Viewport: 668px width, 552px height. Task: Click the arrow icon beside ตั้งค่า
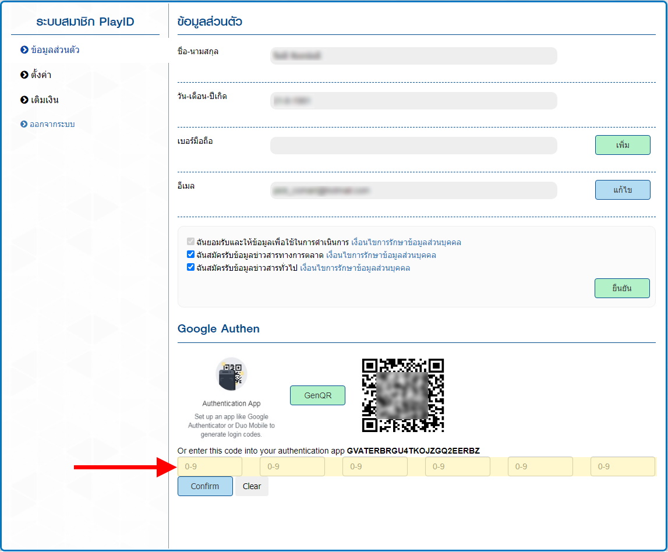click(x=24, y=75)
